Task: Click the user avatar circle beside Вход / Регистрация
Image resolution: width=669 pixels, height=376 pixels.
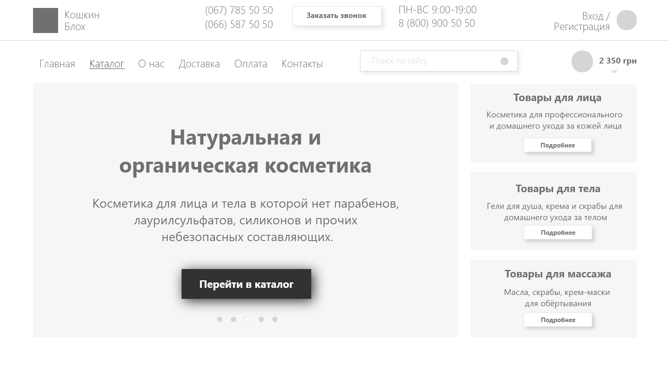Action: coord(627,20)
